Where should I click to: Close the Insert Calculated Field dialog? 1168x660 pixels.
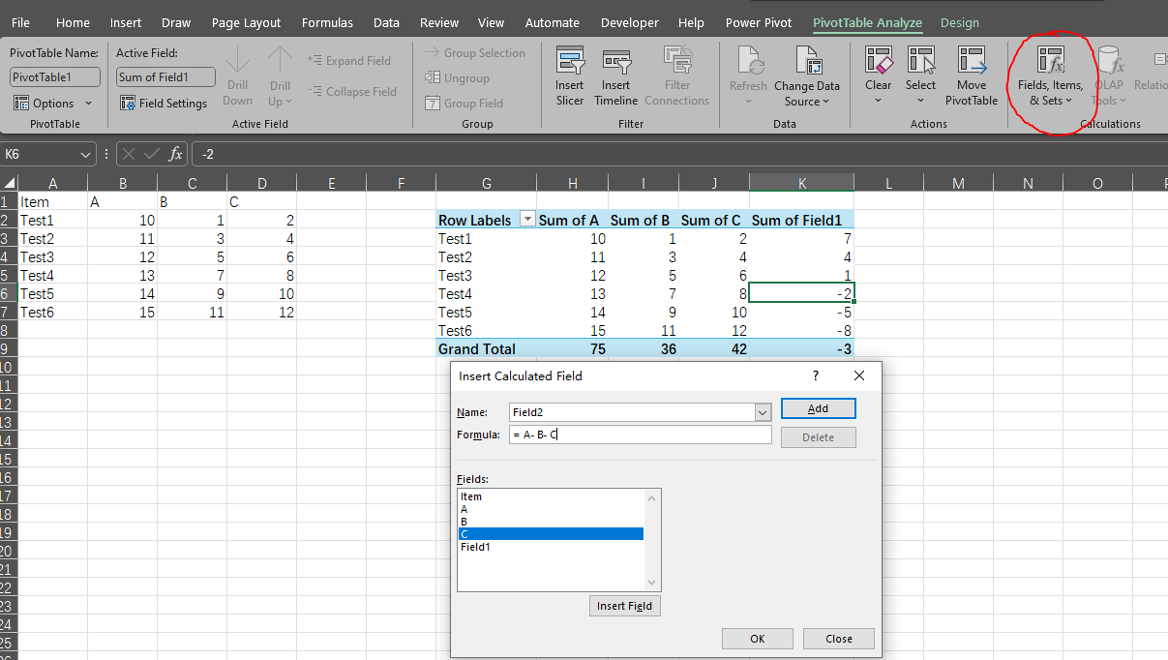point(859,375)
